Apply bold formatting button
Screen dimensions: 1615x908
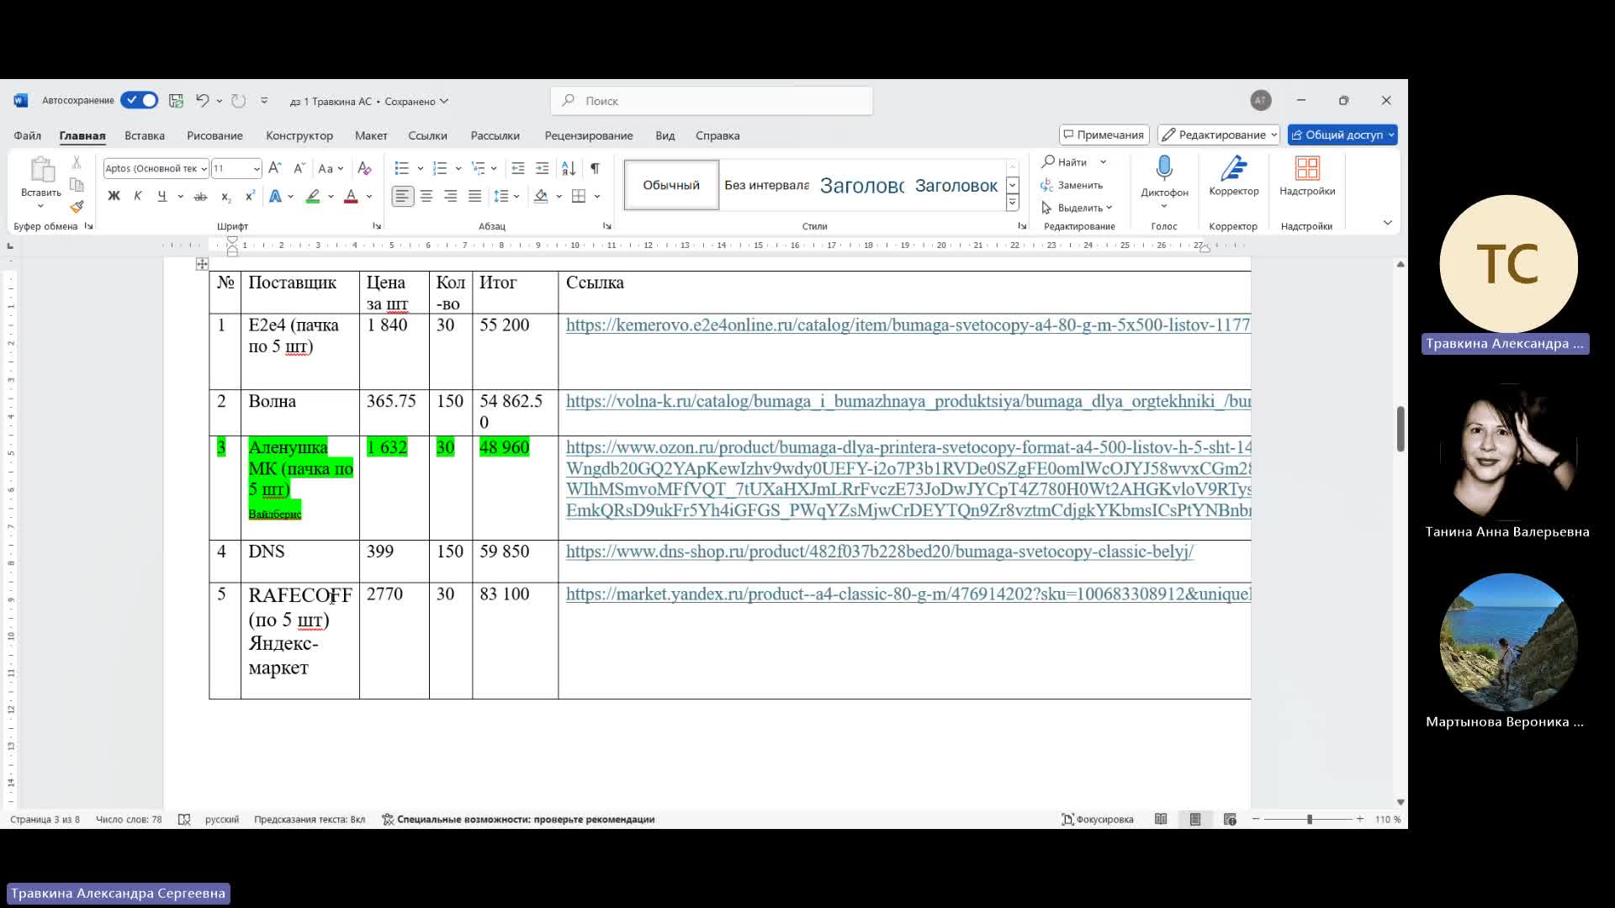114,196
